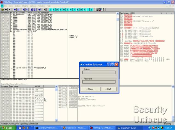Click the stack pane scrollbar up arrow
Viewport: 175px width, 130px height.
[173, 86]
